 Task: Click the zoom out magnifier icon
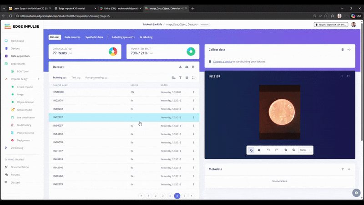[293, 150]
